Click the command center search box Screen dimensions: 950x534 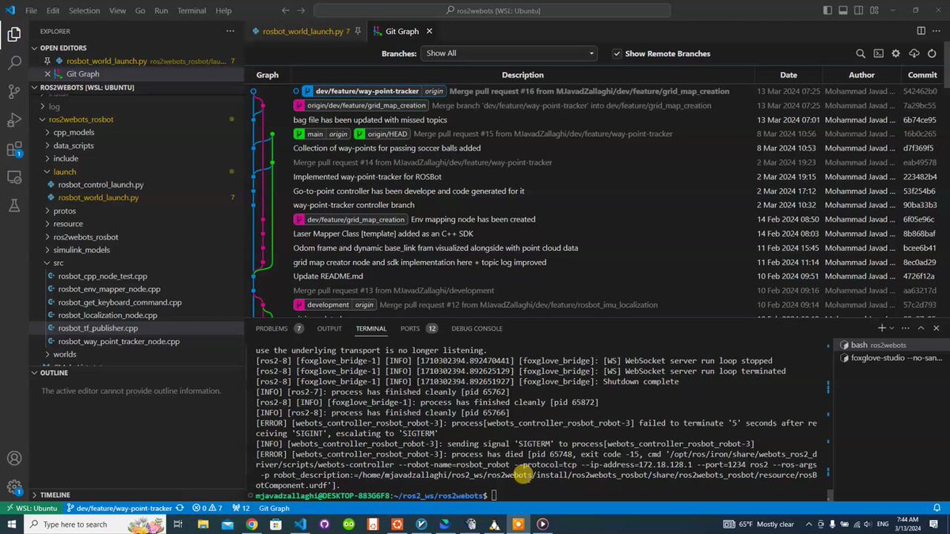[x=492, y=11]
